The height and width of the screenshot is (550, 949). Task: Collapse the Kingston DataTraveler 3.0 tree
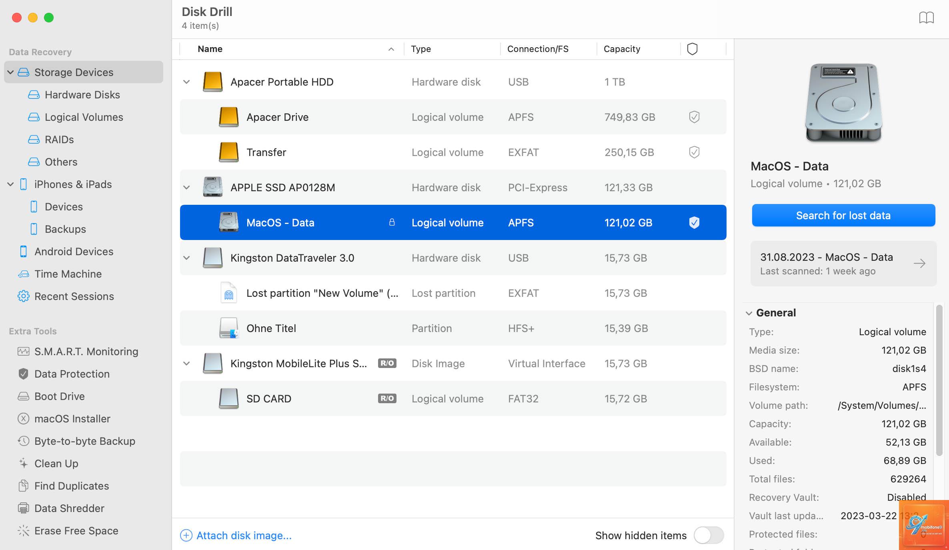click(x=186, y=258)
